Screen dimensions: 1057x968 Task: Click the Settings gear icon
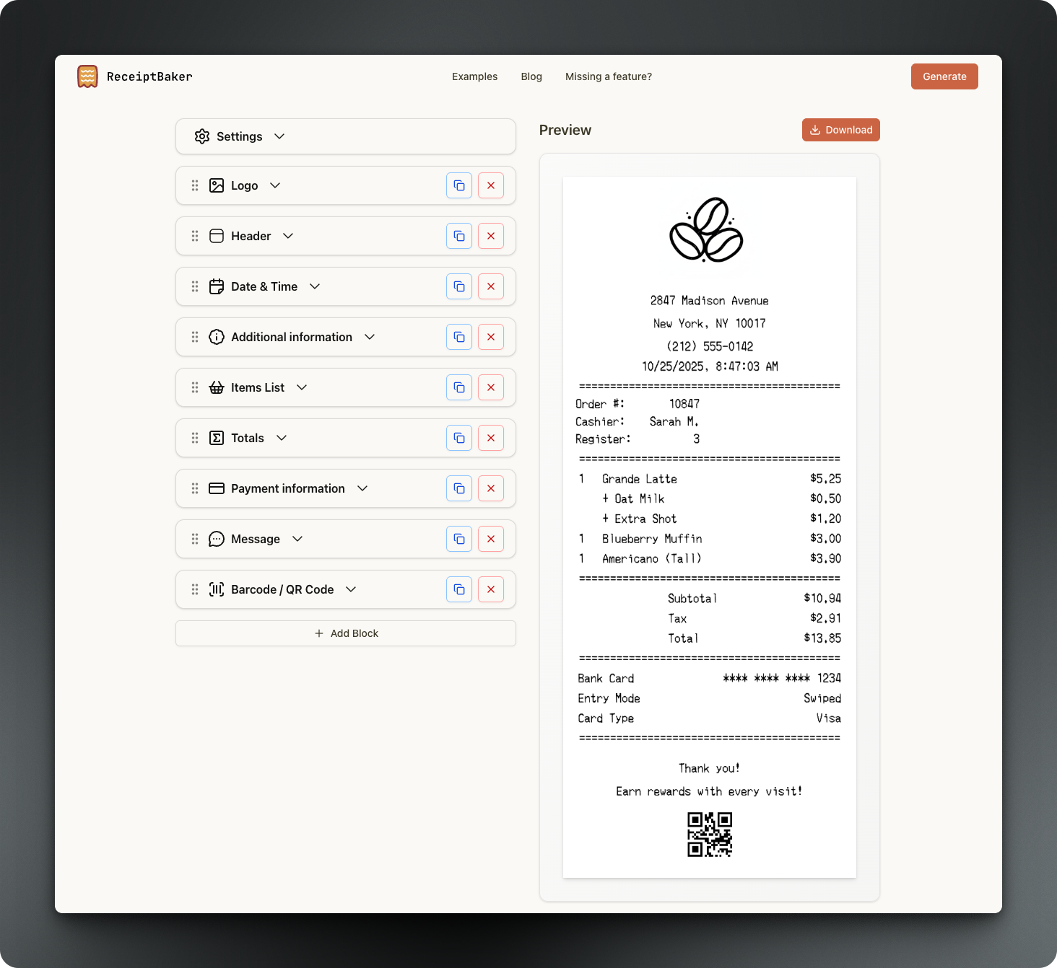203,136
